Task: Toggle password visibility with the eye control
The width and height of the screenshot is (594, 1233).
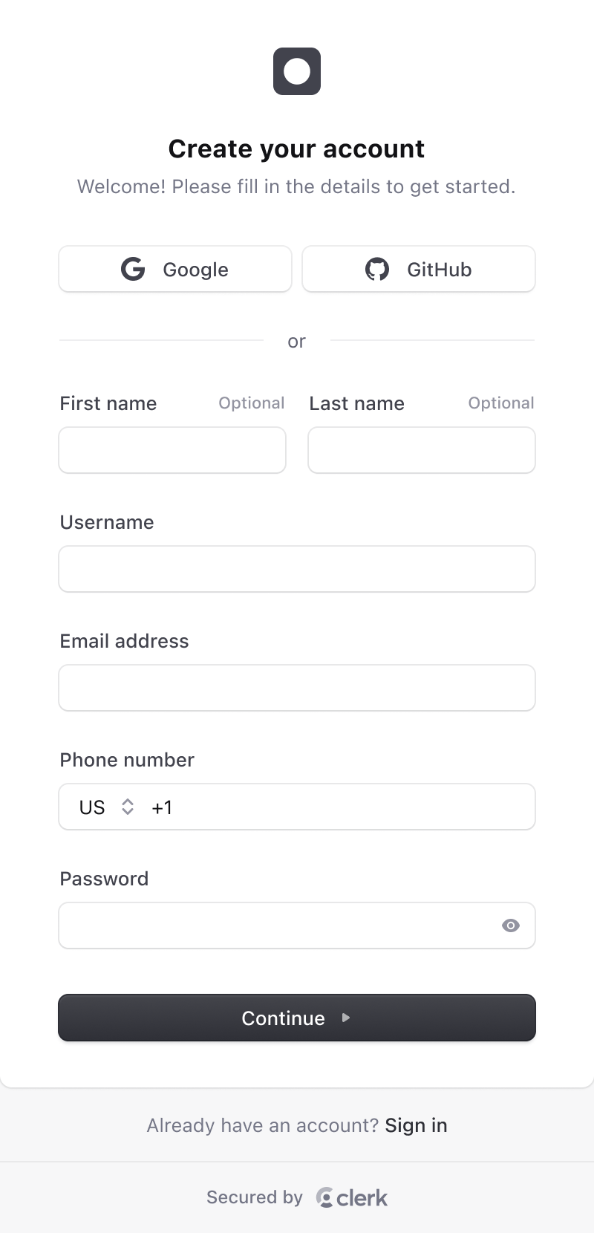Action: click(x=511, y=925)
